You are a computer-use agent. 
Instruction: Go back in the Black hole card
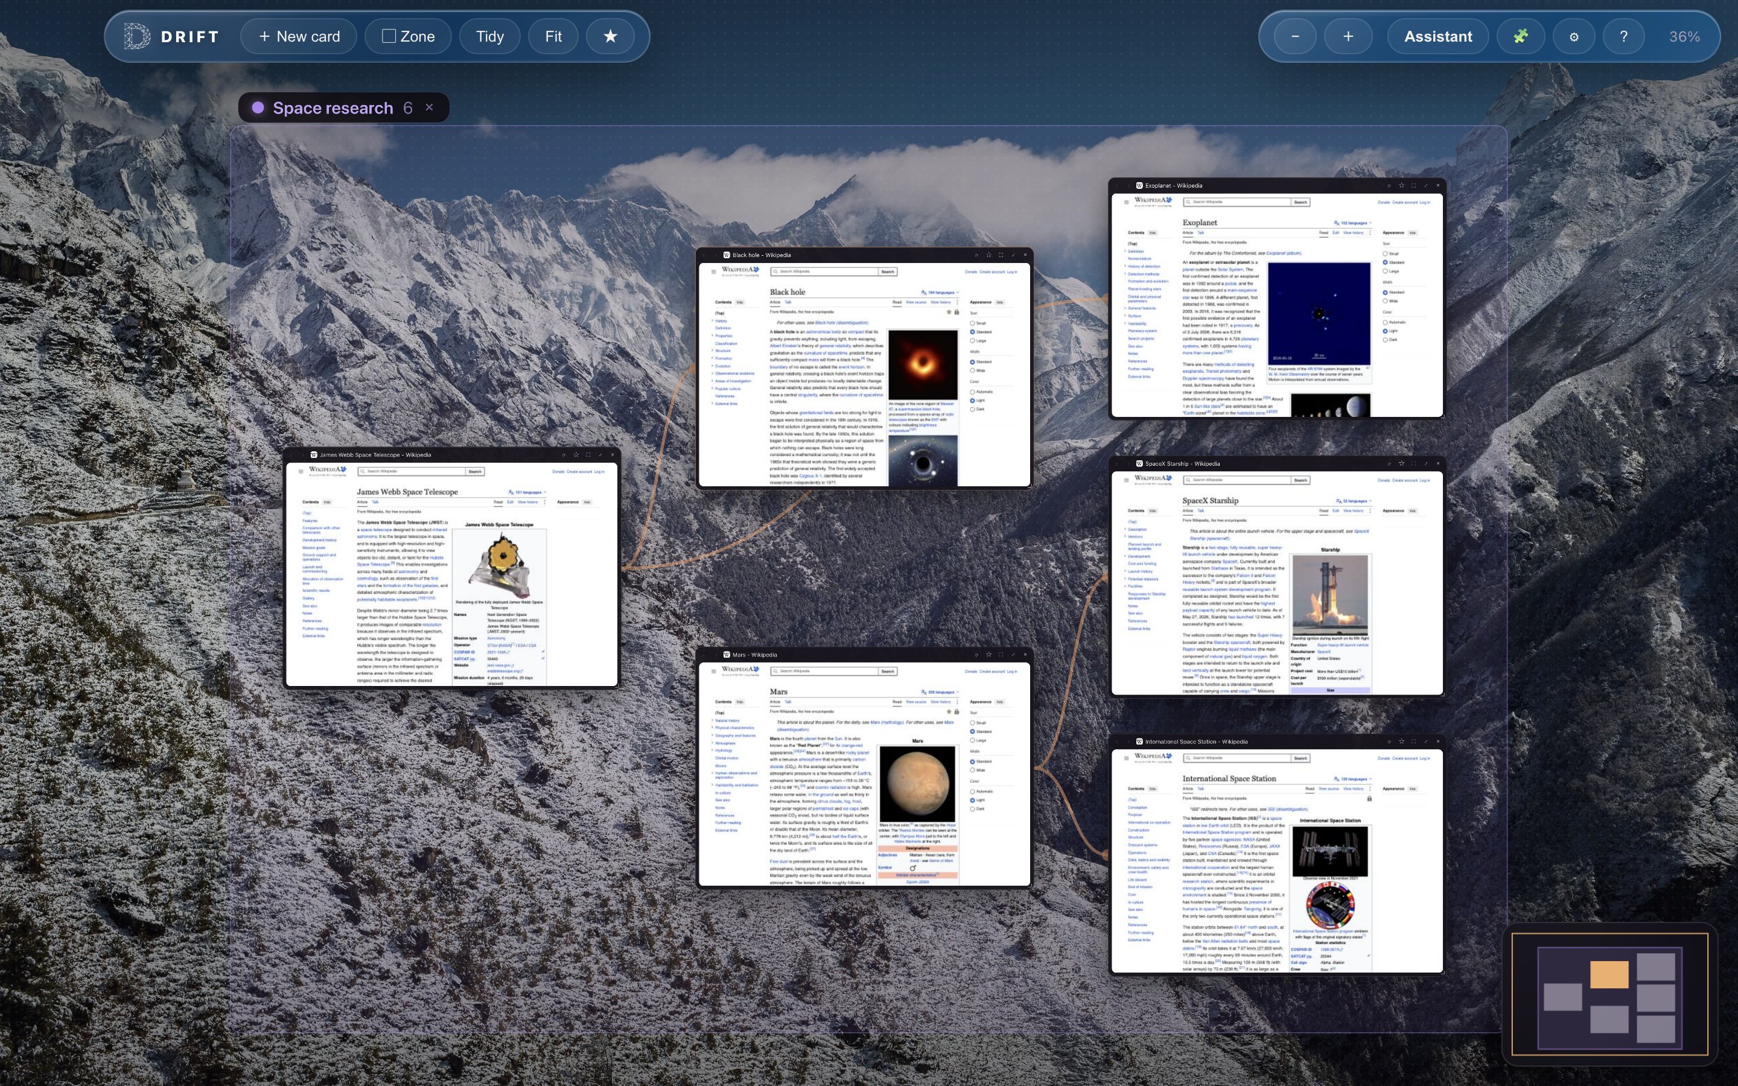pyautogui.click(x=704, y=255)
